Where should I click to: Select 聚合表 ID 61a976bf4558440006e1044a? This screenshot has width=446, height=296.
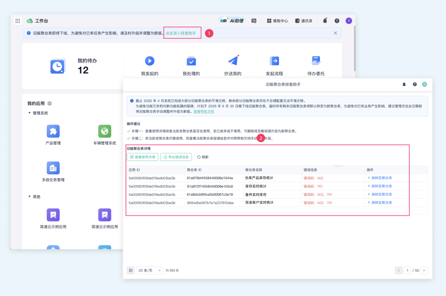tap(210, 178)
